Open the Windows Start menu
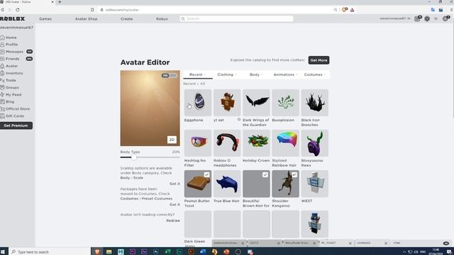This screenshot has width=454, height=255. coord(3,252)
